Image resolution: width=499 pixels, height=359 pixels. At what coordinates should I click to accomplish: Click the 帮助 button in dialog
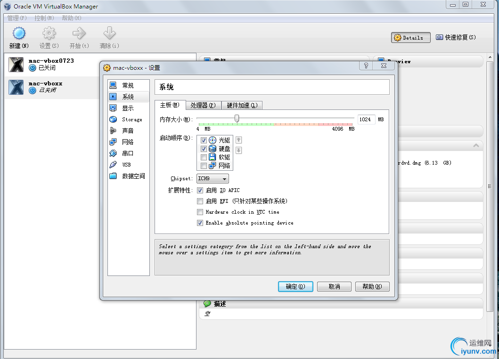pos(372,286)
